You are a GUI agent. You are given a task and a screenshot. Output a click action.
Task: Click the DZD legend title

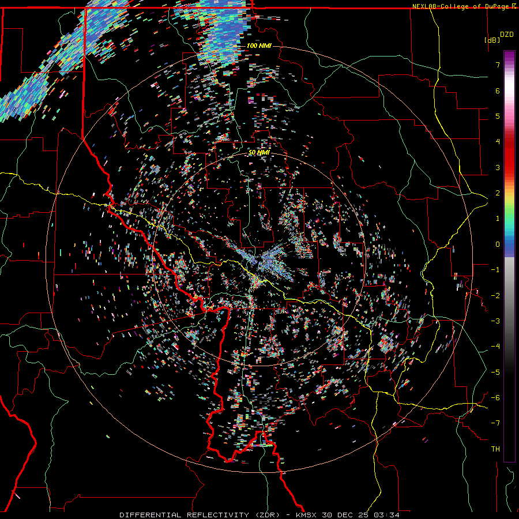point(507,35)
